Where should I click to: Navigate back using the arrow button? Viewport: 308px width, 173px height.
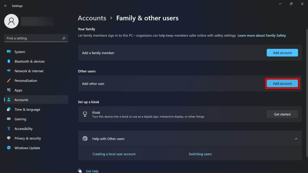(6, 6)
